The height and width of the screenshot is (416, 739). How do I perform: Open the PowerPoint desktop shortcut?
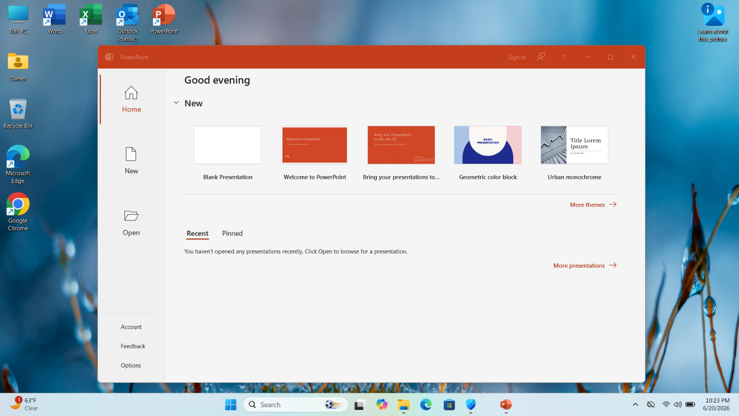[x=164, y=19]
